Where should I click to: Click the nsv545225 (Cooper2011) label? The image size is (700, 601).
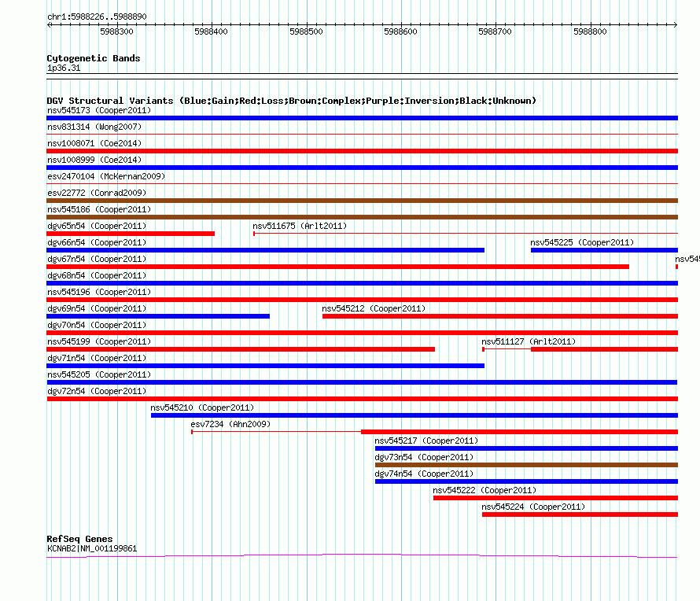pyautogui.click(x=582, y=242)
